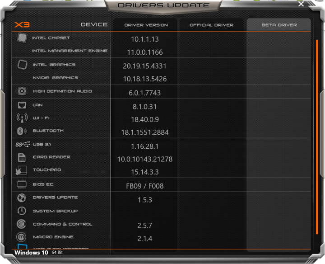Screen dimensions: 325x264
Task: Click the 64 Bit label
Action: click(57, 252)
